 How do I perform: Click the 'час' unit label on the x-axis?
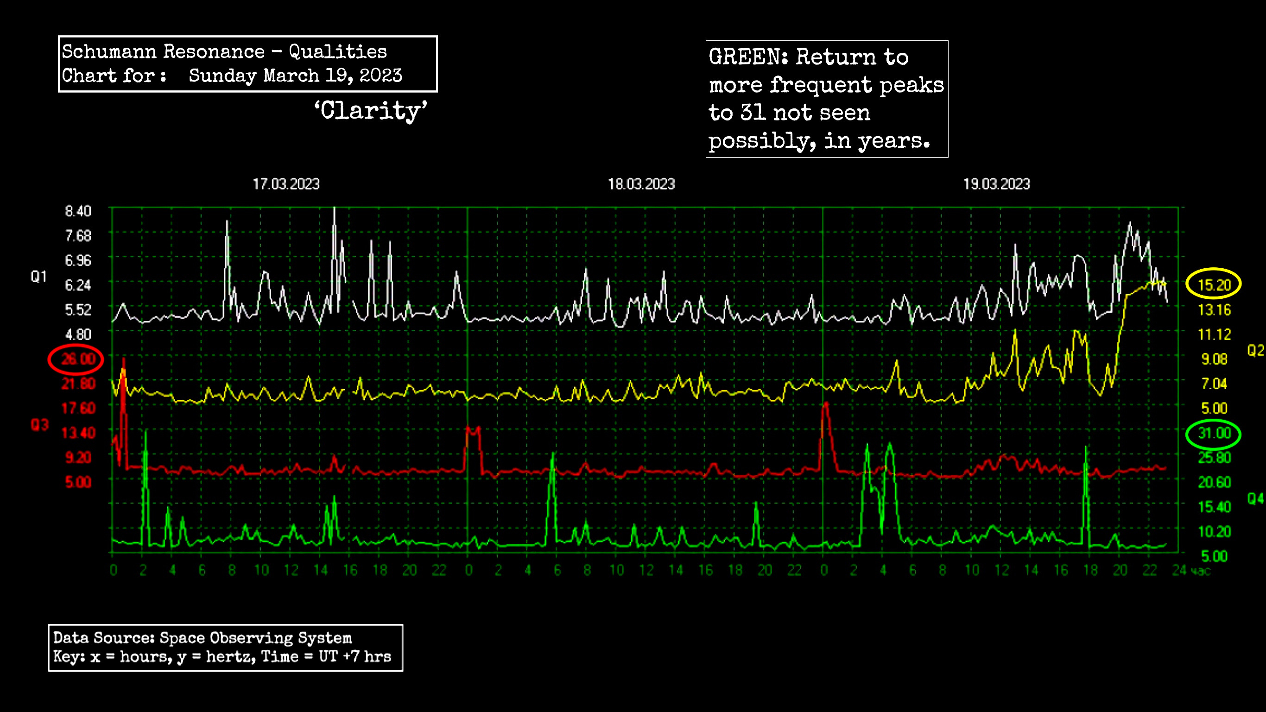click(x=1201, y=571)
